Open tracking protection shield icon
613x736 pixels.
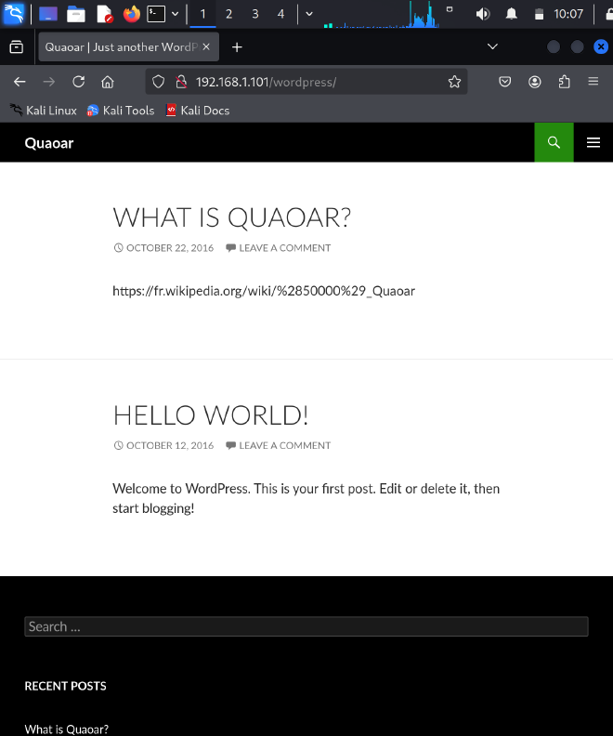159,82
